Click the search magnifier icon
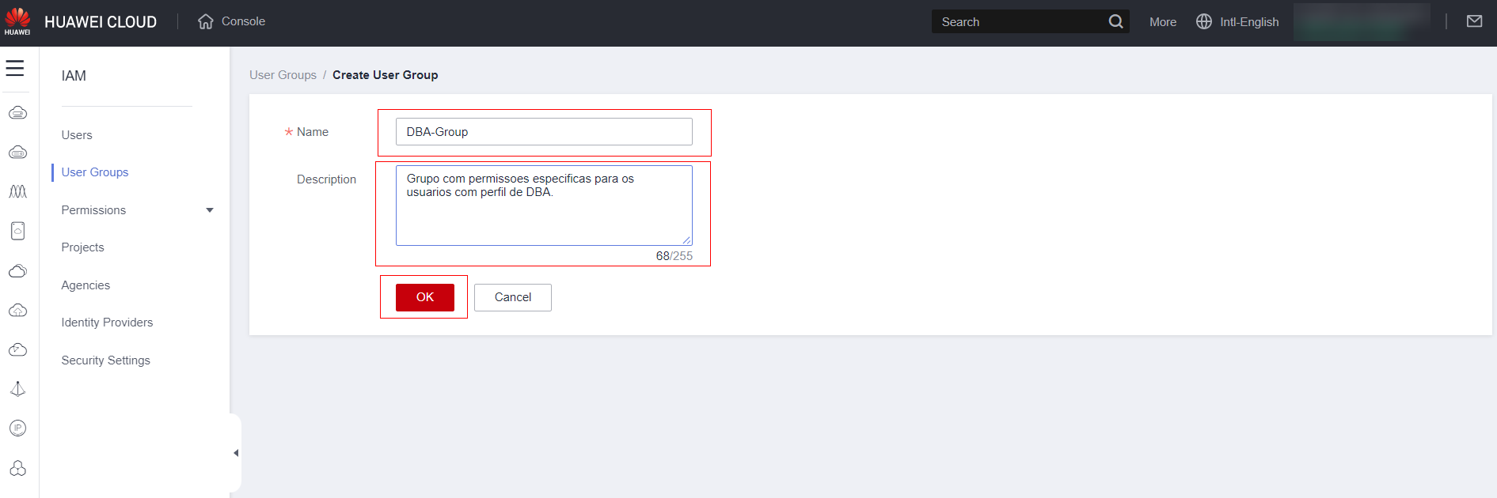The image size is (1497, 498). click(1115, 22)
